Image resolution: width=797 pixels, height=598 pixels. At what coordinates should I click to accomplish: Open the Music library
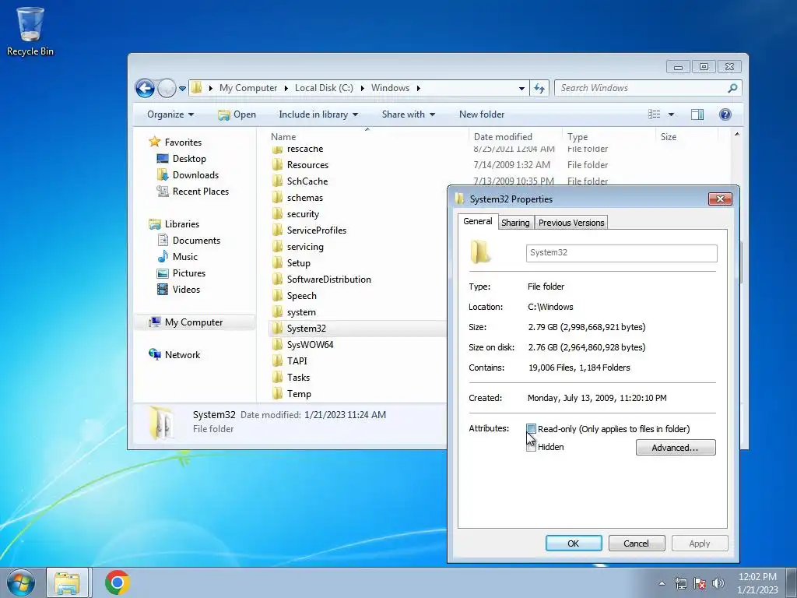click(x=177, y=256)
